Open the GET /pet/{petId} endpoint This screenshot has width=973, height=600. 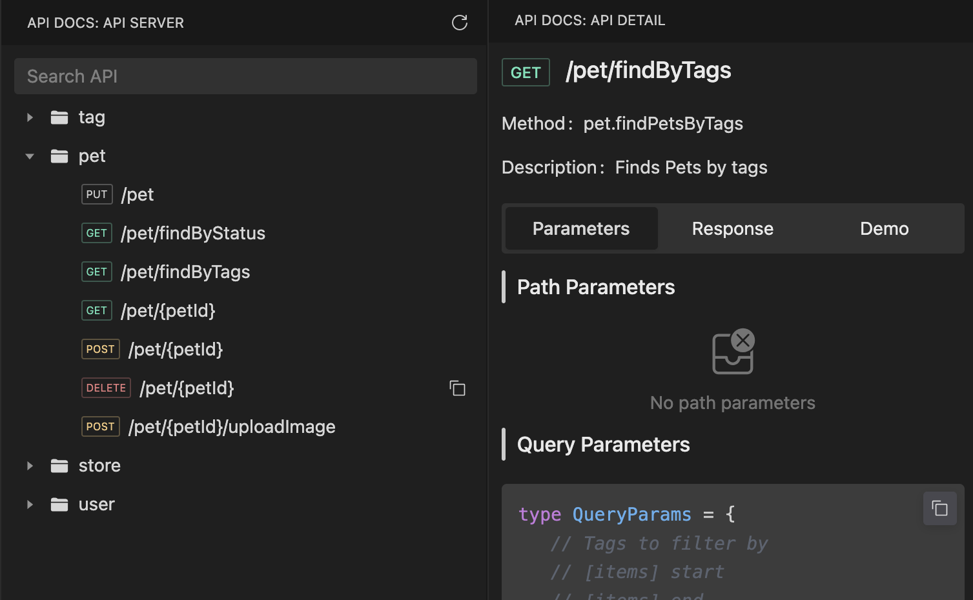[x=167, y=310]
